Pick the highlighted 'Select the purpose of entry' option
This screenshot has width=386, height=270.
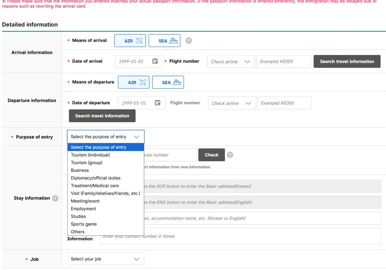tap(105, 147)
